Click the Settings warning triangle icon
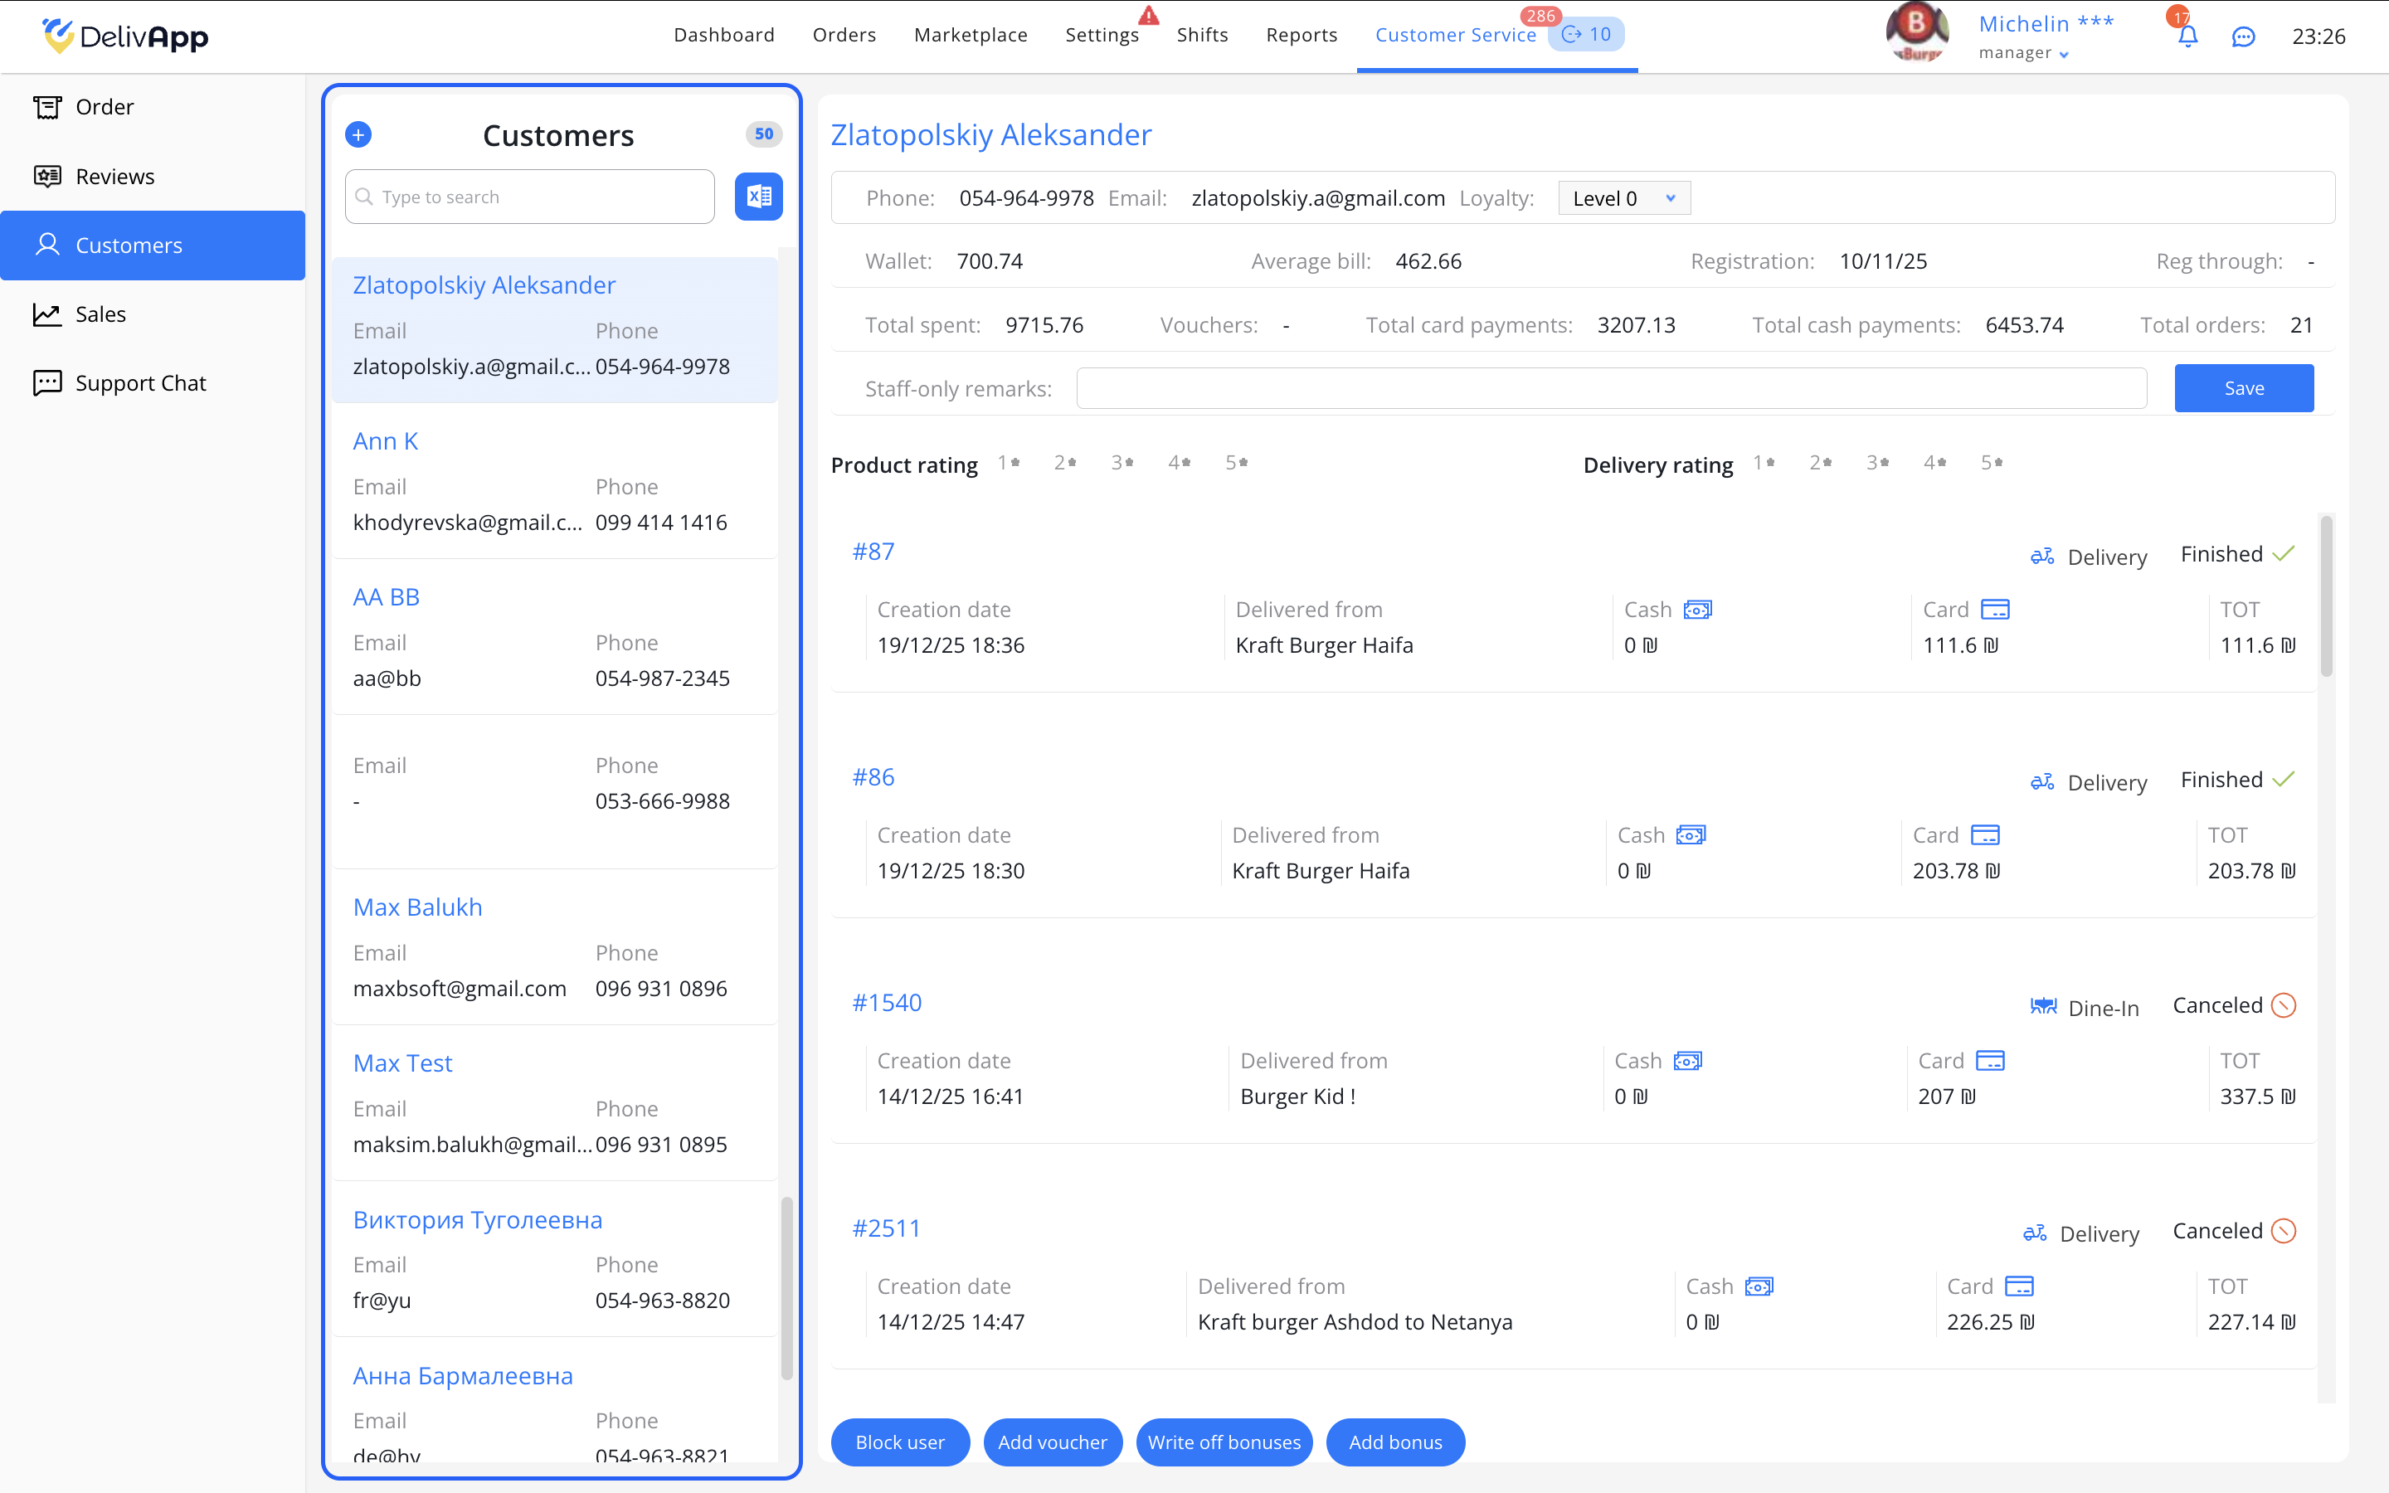 click(1148, 16)
